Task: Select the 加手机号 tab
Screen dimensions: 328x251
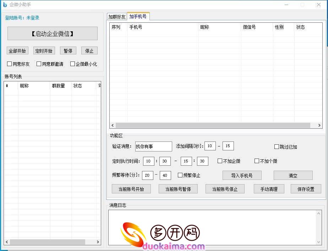Action: [x=138, y=16]
